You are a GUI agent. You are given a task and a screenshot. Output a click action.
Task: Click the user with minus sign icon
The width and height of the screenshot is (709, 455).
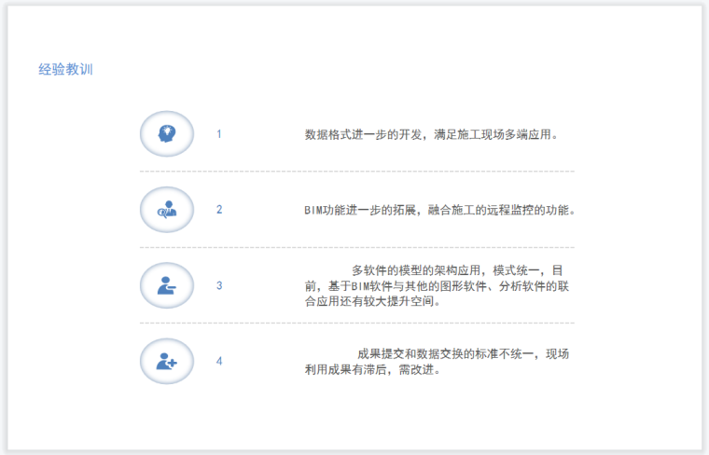pos(166,285)
